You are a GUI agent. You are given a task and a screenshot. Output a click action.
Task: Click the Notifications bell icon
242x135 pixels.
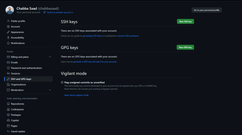coord(8,43)
